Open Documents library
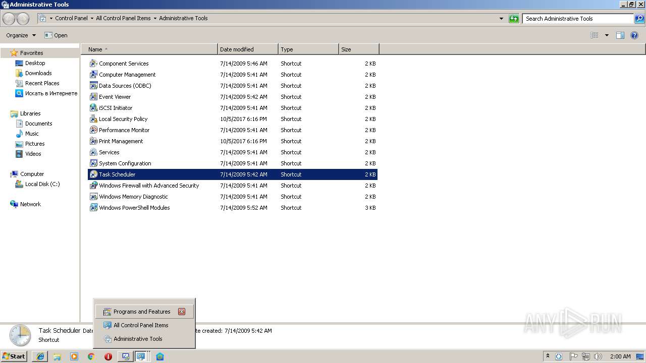The image size is (646, 363). (38, 124)
